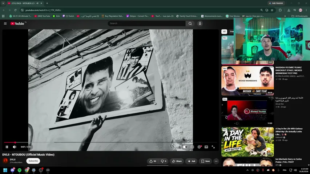Switch to theater mode
Viewport: 310px width, 174px height.
206,147
